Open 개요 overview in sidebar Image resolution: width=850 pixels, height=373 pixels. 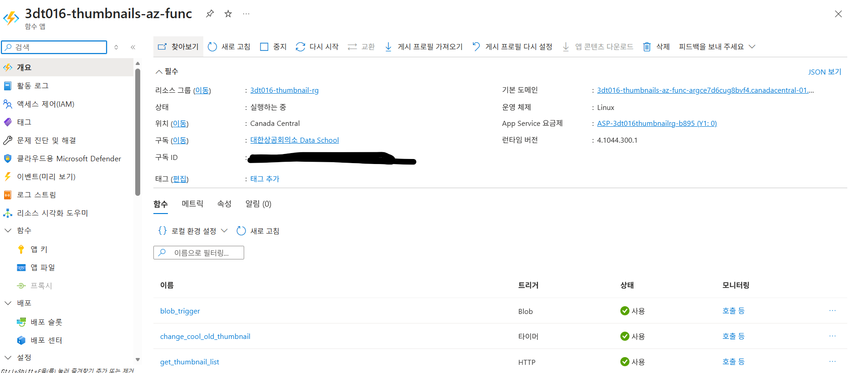pos(67,67)
